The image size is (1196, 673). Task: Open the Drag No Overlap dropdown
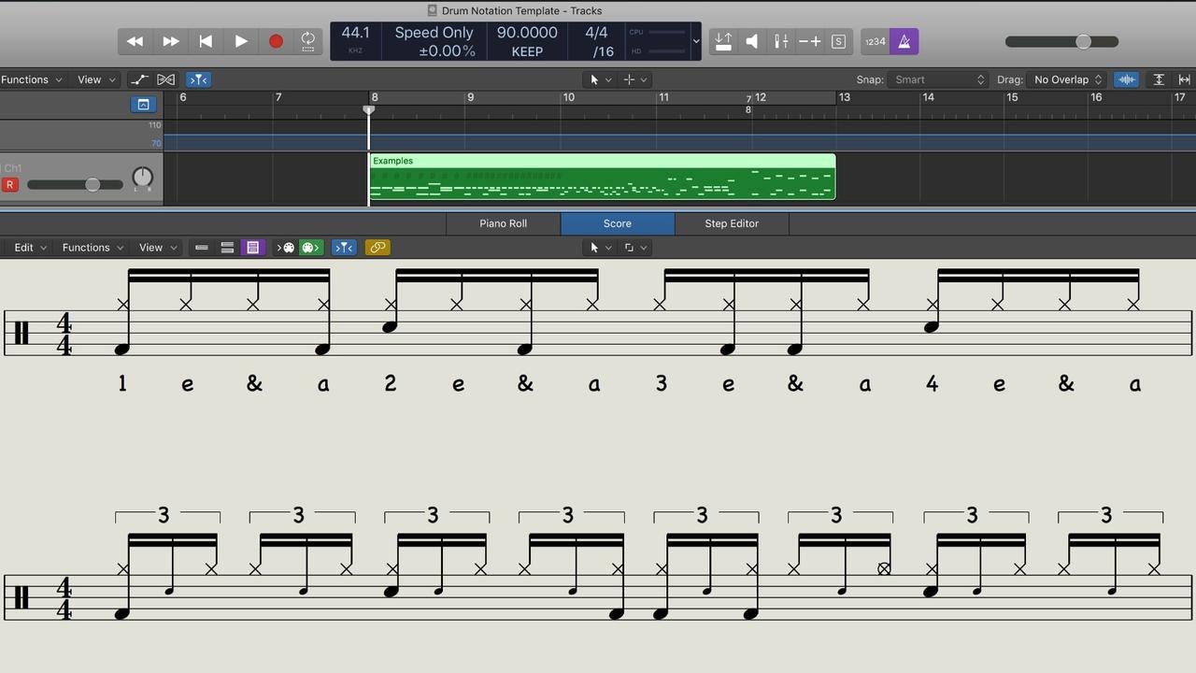(x=1065, y=79)
